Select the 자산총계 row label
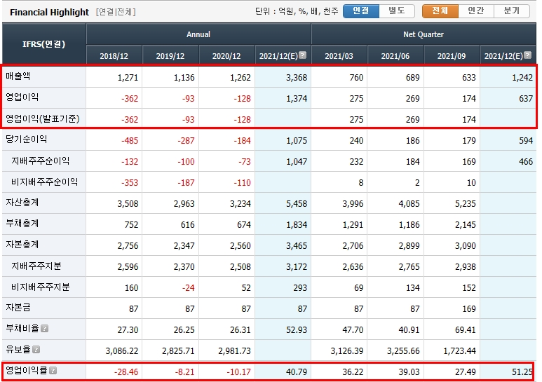Screen dimensions: 542x382 pos(22,203)
